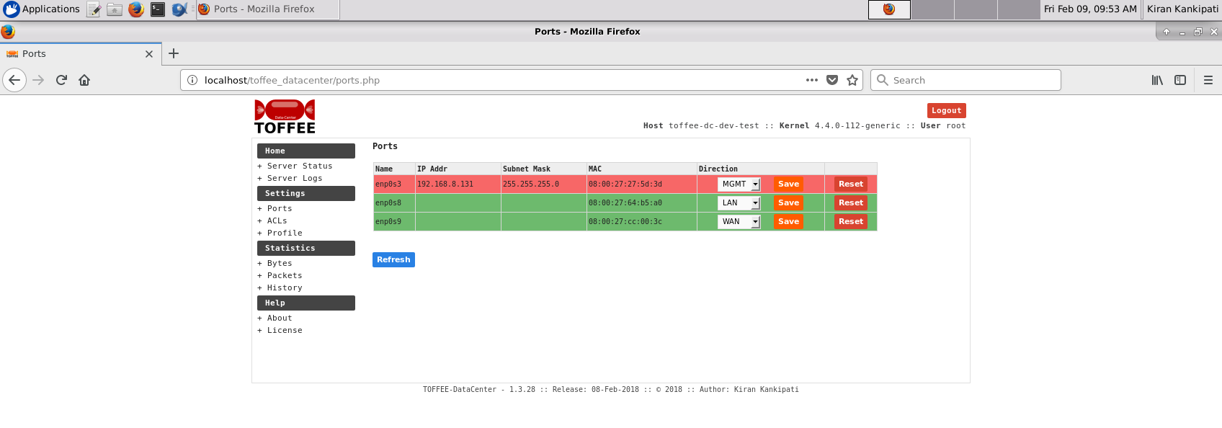Open the LAN direction dropdown for enp0s8
1222x428 pixels.
[739, 202]
